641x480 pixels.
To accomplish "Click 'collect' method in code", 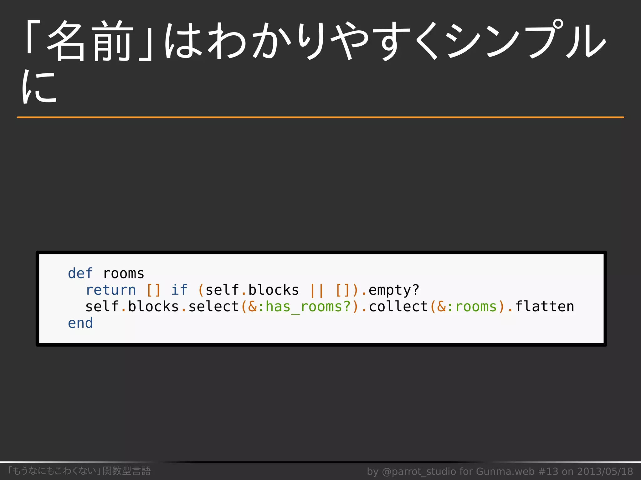I will [398, 307].
